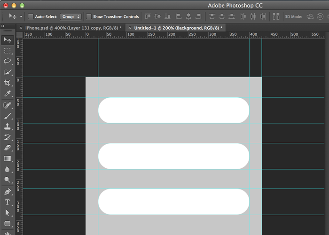329x235 pixels.
Task: Select the Dodge tool
Action: coord(8,180)
